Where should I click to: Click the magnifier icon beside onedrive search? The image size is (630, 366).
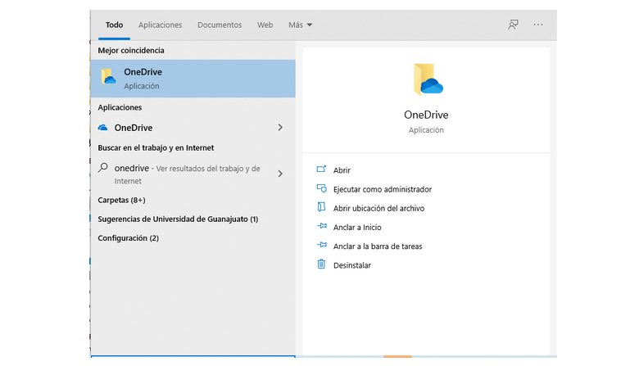pyautogui.click(x=103, y=168)
